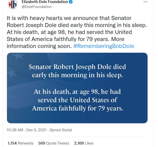This screenshot has width=158, height=147.
Task: Open Elizabeth Dole Foundation profile avatar
Action: [x=13, y=4]
